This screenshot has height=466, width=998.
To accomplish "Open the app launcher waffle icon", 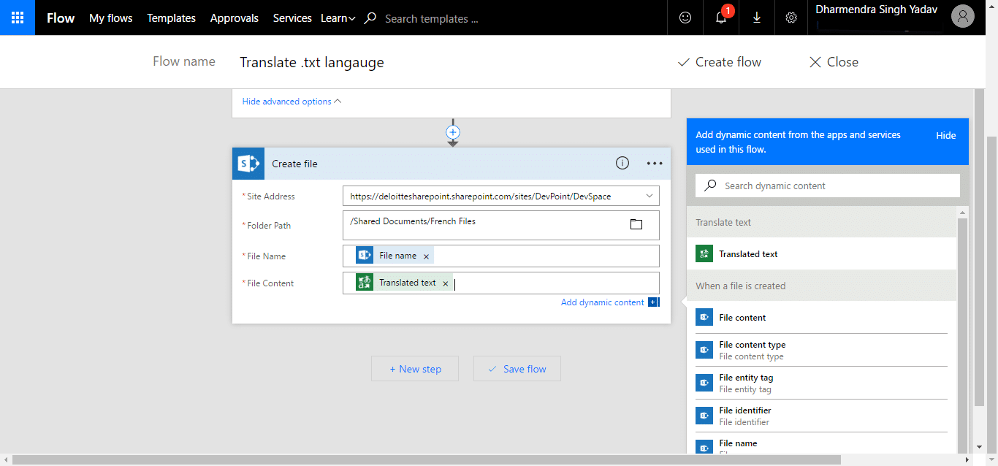I will tap(18, 18).
